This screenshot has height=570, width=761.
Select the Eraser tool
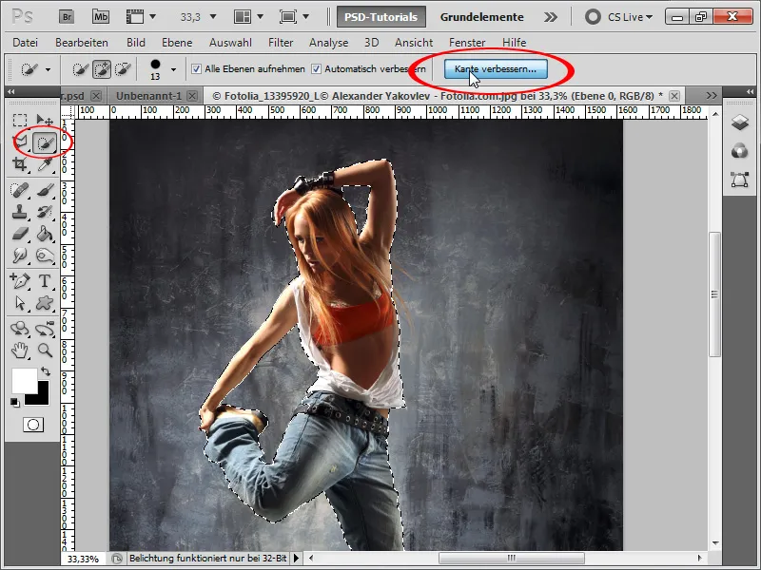(x=19, y=234)
